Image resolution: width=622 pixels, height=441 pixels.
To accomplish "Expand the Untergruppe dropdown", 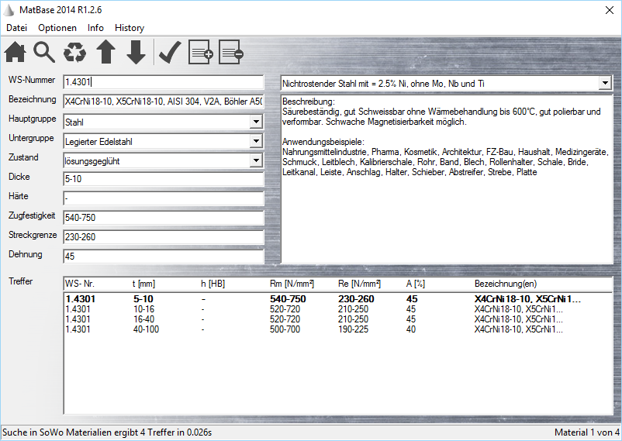I will pyautogui.click(x=256, y=141).
